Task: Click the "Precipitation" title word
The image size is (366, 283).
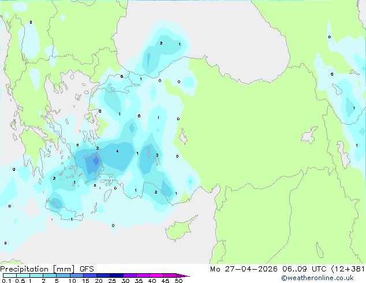Action: pos(24,269)
